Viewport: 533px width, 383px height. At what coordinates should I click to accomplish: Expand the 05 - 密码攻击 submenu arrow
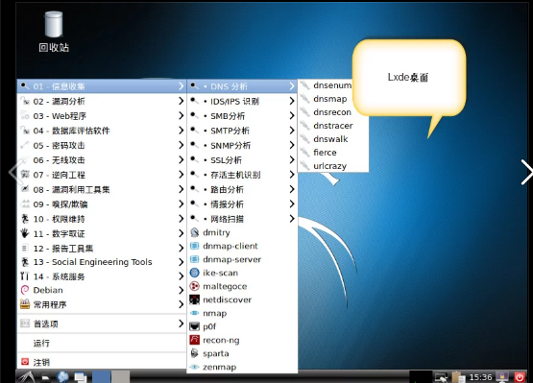pos(182,145)
